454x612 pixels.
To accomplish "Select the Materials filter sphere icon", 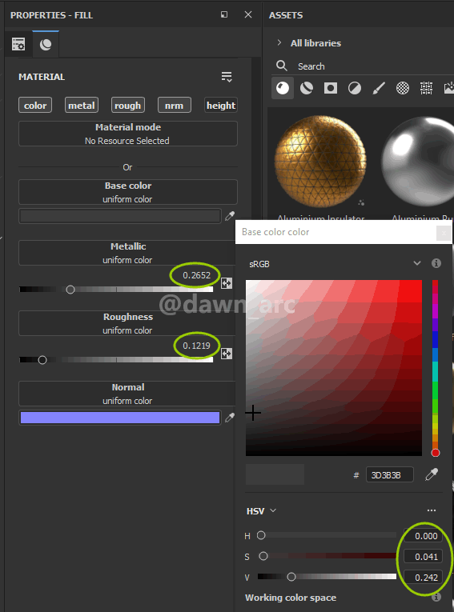I will [283, 88].
